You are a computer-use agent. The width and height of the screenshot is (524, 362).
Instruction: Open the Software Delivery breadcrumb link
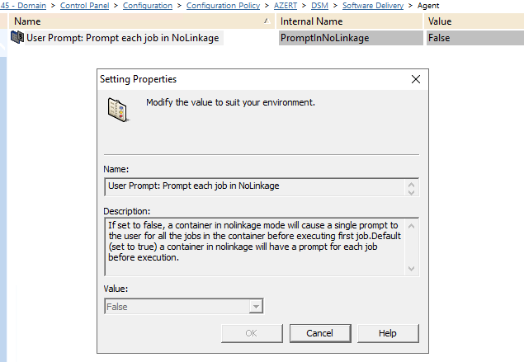373,6
